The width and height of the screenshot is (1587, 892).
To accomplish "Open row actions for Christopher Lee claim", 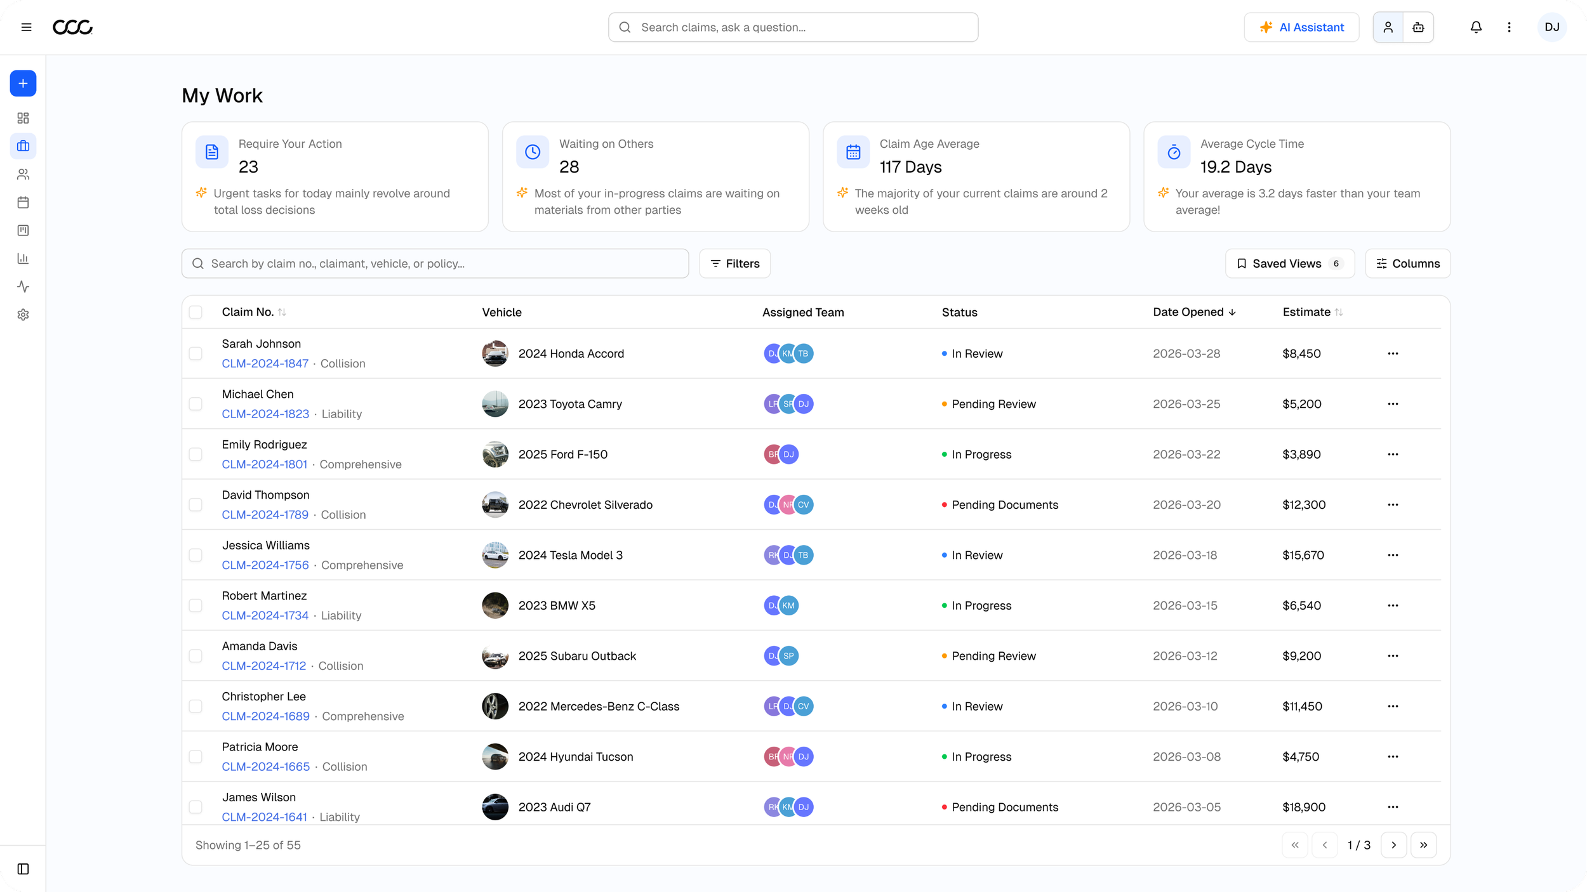I will (1393, 706).
